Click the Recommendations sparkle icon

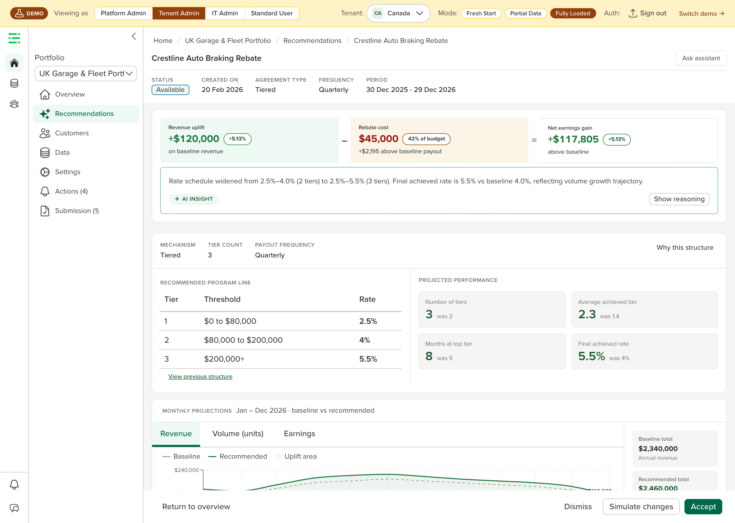click(45, 114)
